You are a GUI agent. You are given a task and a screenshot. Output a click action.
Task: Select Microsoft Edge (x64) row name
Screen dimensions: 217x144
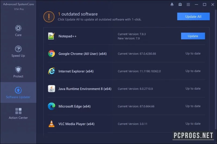coord(74,106)
